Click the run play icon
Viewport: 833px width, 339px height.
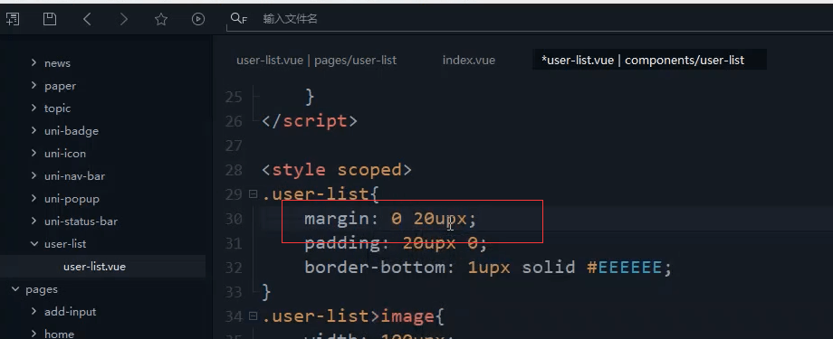pyautogui.click(x=198, y=20)
